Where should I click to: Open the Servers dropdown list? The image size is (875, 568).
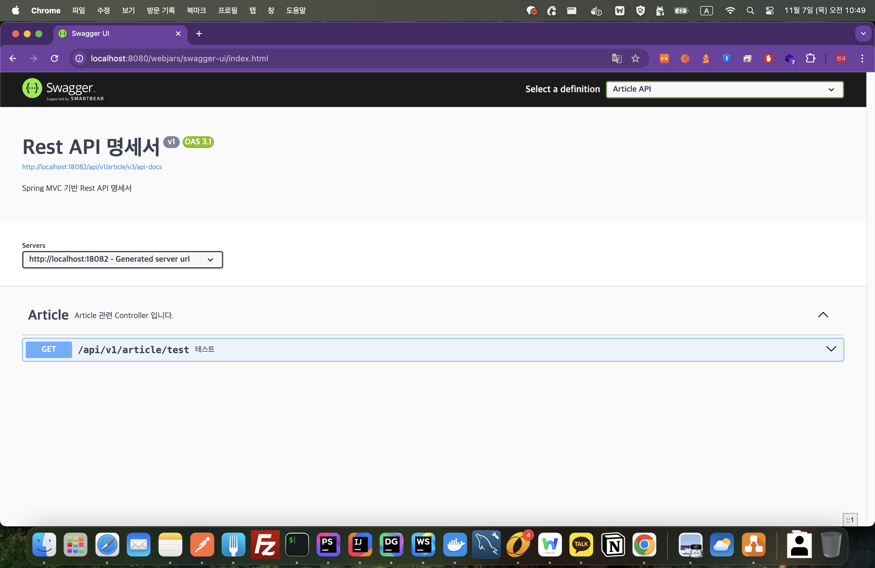[122, 259]
